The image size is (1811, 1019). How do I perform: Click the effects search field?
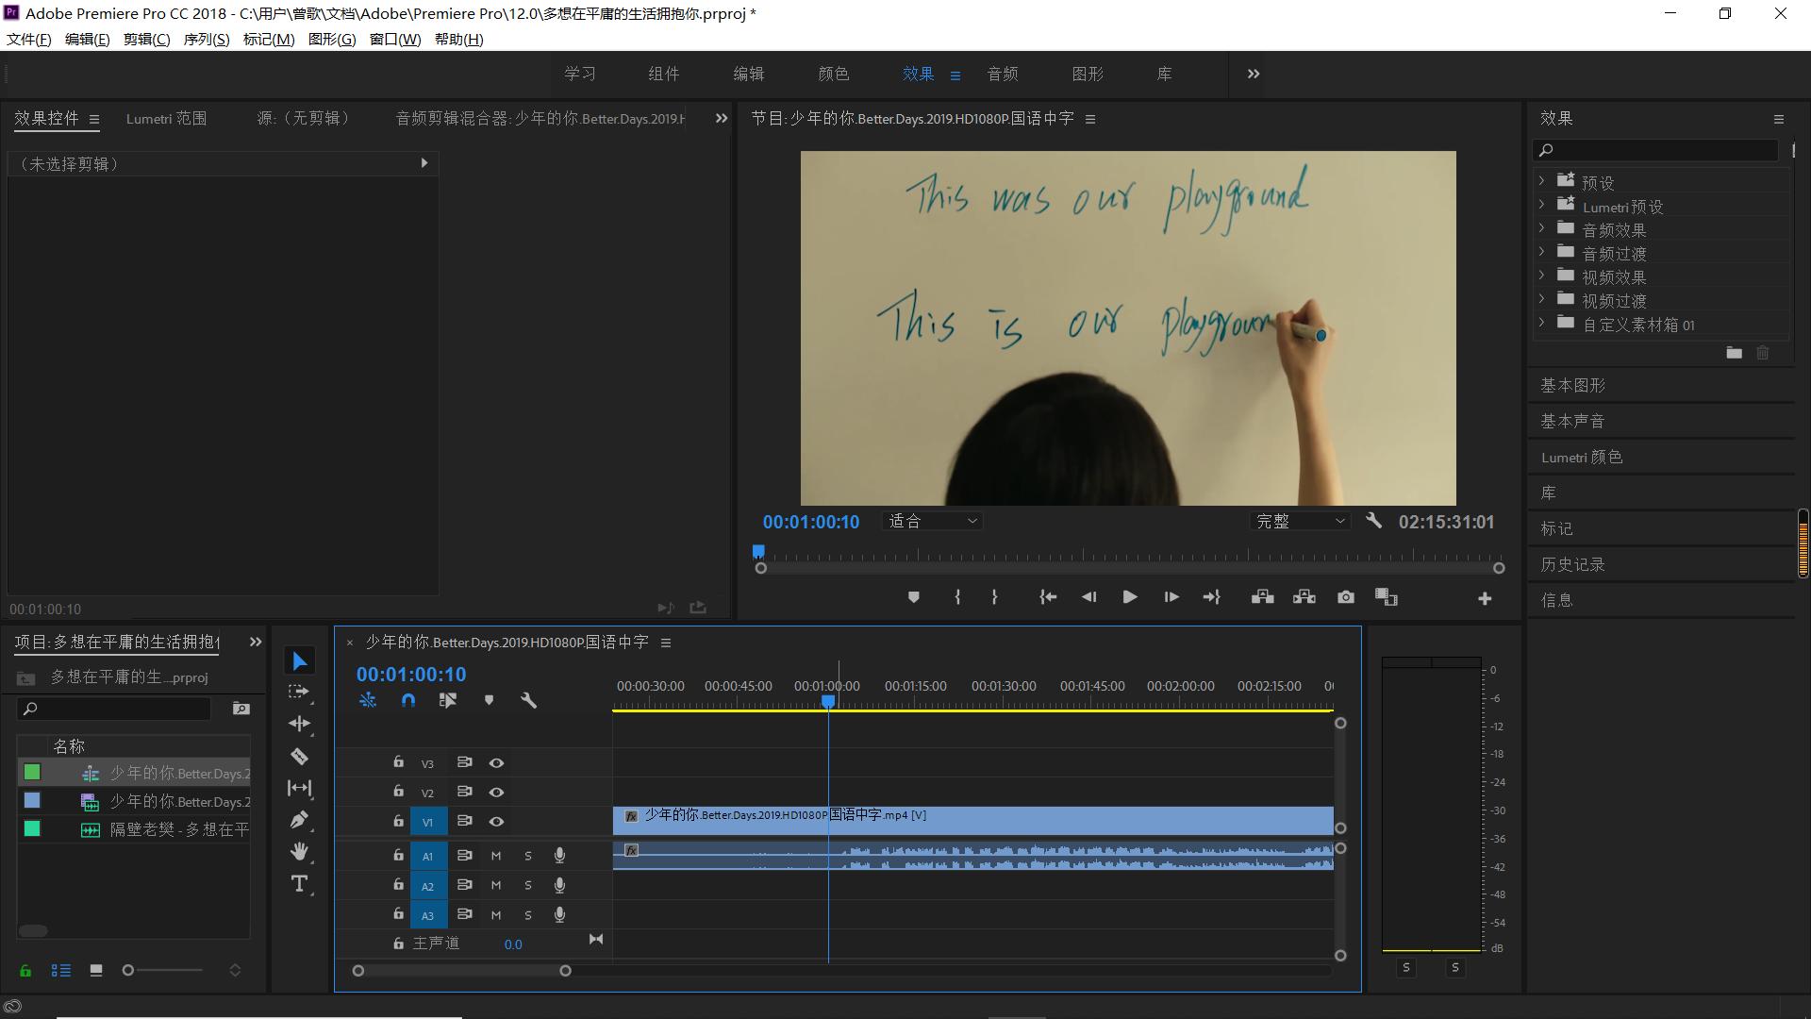[x=1658, y=150]
